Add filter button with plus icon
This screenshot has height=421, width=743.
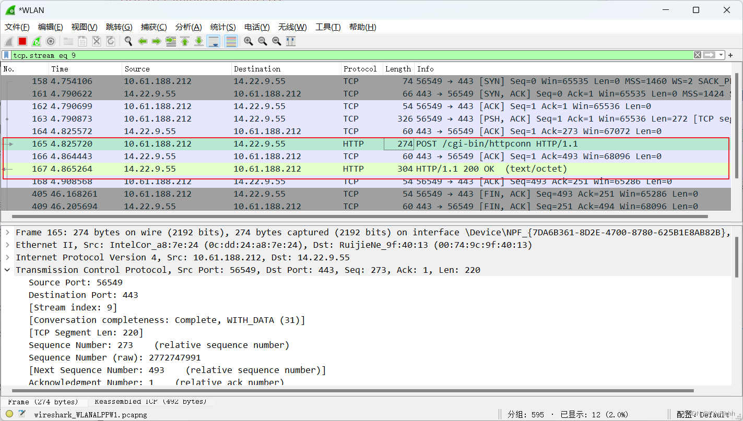coord(730,55)
